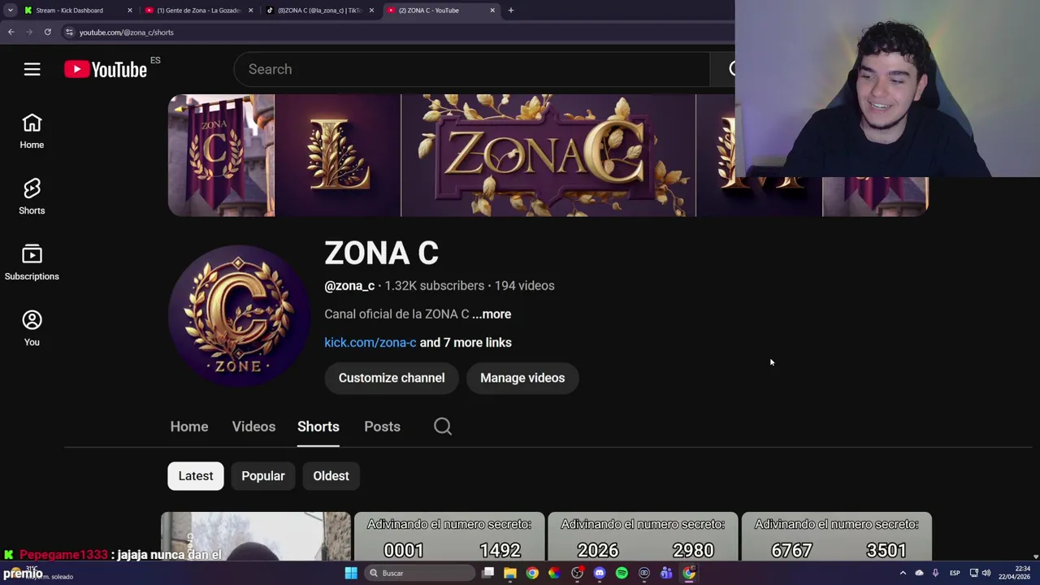Close the ZONA C TikTok tab
The width and height of the screenshot is (1040, 585).
[371, 11]
